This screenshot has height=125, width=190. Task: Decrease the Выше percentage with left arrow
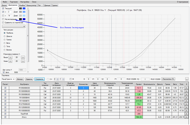(x=10, y=57)
